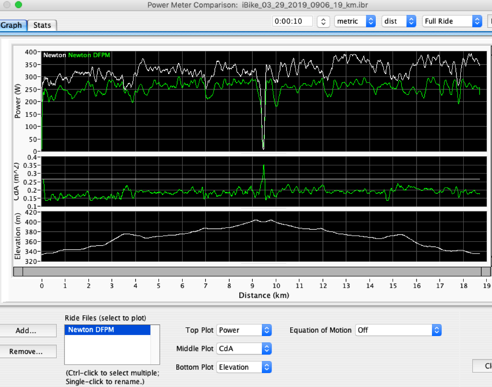Expand the dist x-axis dropdown
This screenshot has height=387, width=492.
(398, 21)
